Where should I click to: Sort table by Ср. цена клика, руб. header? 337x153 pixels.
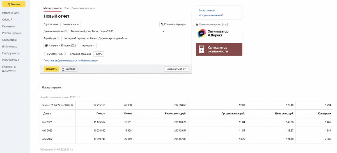233,114
